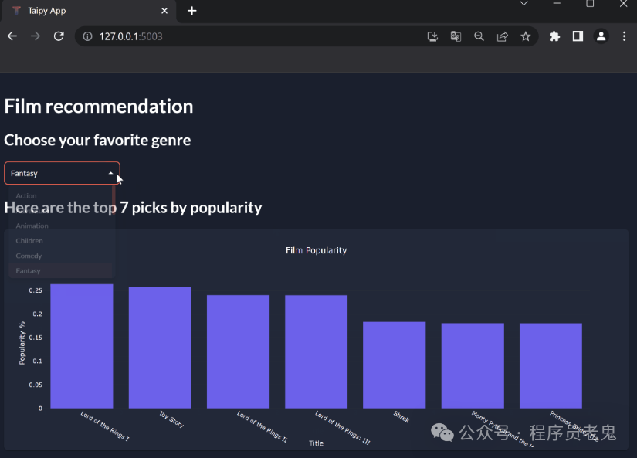Choose Fantasy option in genre list
This screenshot has width=637, height=458.
(x=60, y=270)
